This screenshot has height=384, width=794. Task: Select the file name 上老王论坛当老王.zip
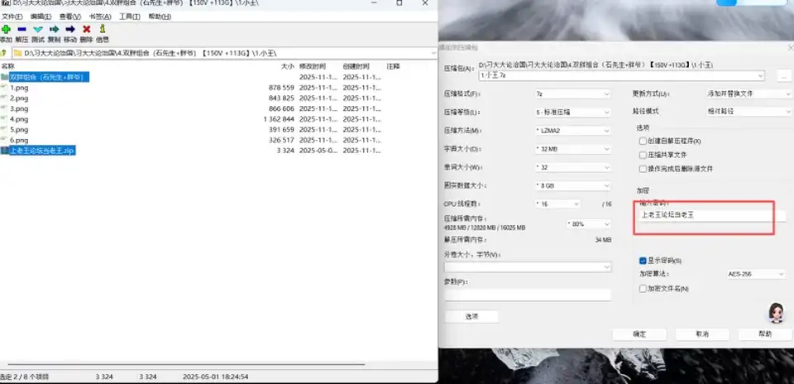click(x=43, y=151)
